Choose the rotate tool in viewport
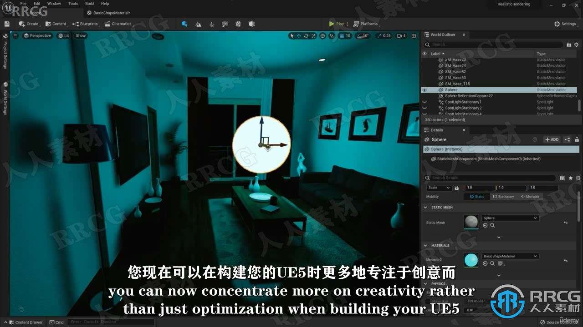The width and height of the screenshot is (583, 327). (x=306, y=35)
